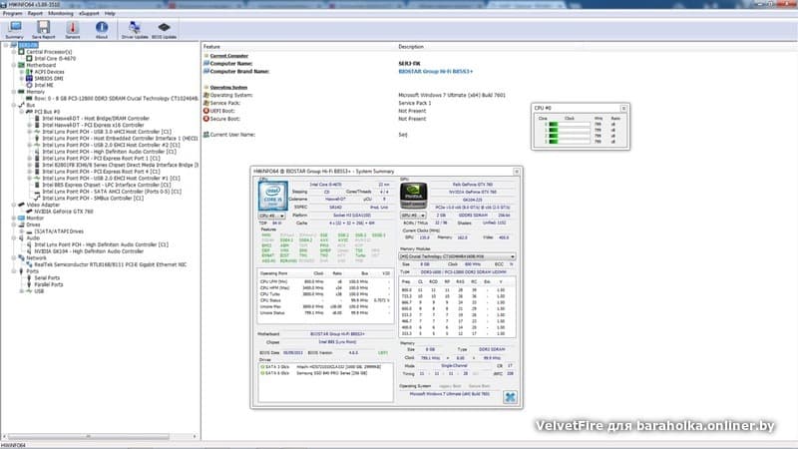Select the Motherboard tree icon
Screen dimensions: 798x449
click(x=21, y=65)
